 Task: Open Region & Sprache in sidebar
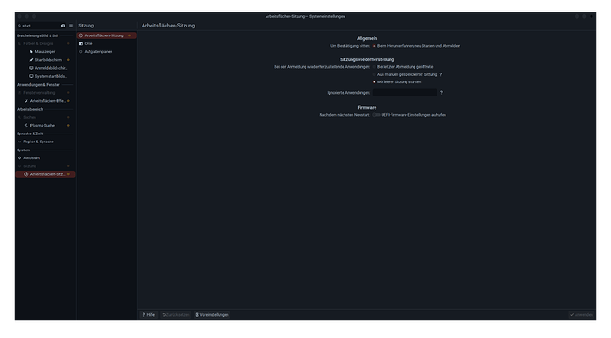click(x=45, y=142)
